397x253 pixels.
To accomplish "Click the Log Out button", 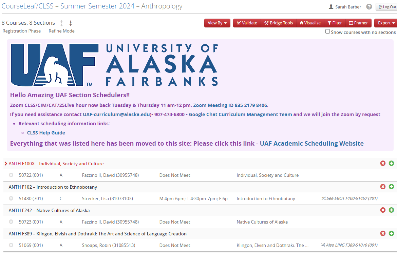I will [x=387, y=7].
